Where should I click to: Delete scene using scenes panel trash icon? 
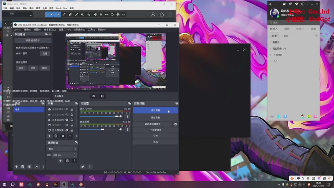[x=23, y=167]
